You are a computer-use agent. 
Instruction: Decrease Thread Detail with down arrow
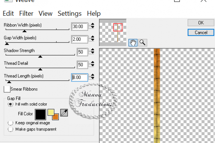point(92,65)
